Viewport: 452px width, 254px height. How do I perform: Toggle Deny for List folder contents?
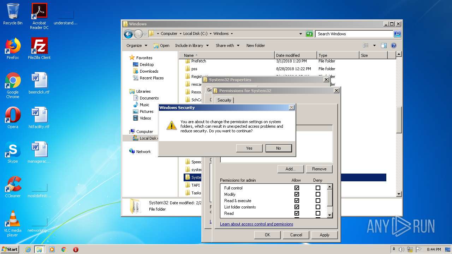click(318, 207)
